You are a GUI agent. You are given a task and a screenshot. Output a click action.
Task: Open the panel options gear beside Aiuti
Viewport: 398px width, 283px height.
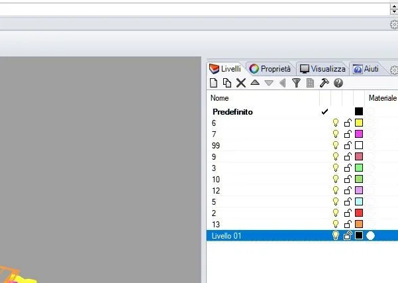tap(393, 70)
